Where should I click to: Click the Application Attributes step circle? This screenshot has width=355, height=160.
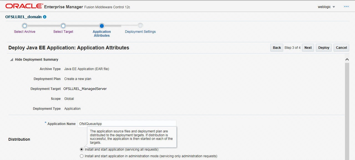102,26
